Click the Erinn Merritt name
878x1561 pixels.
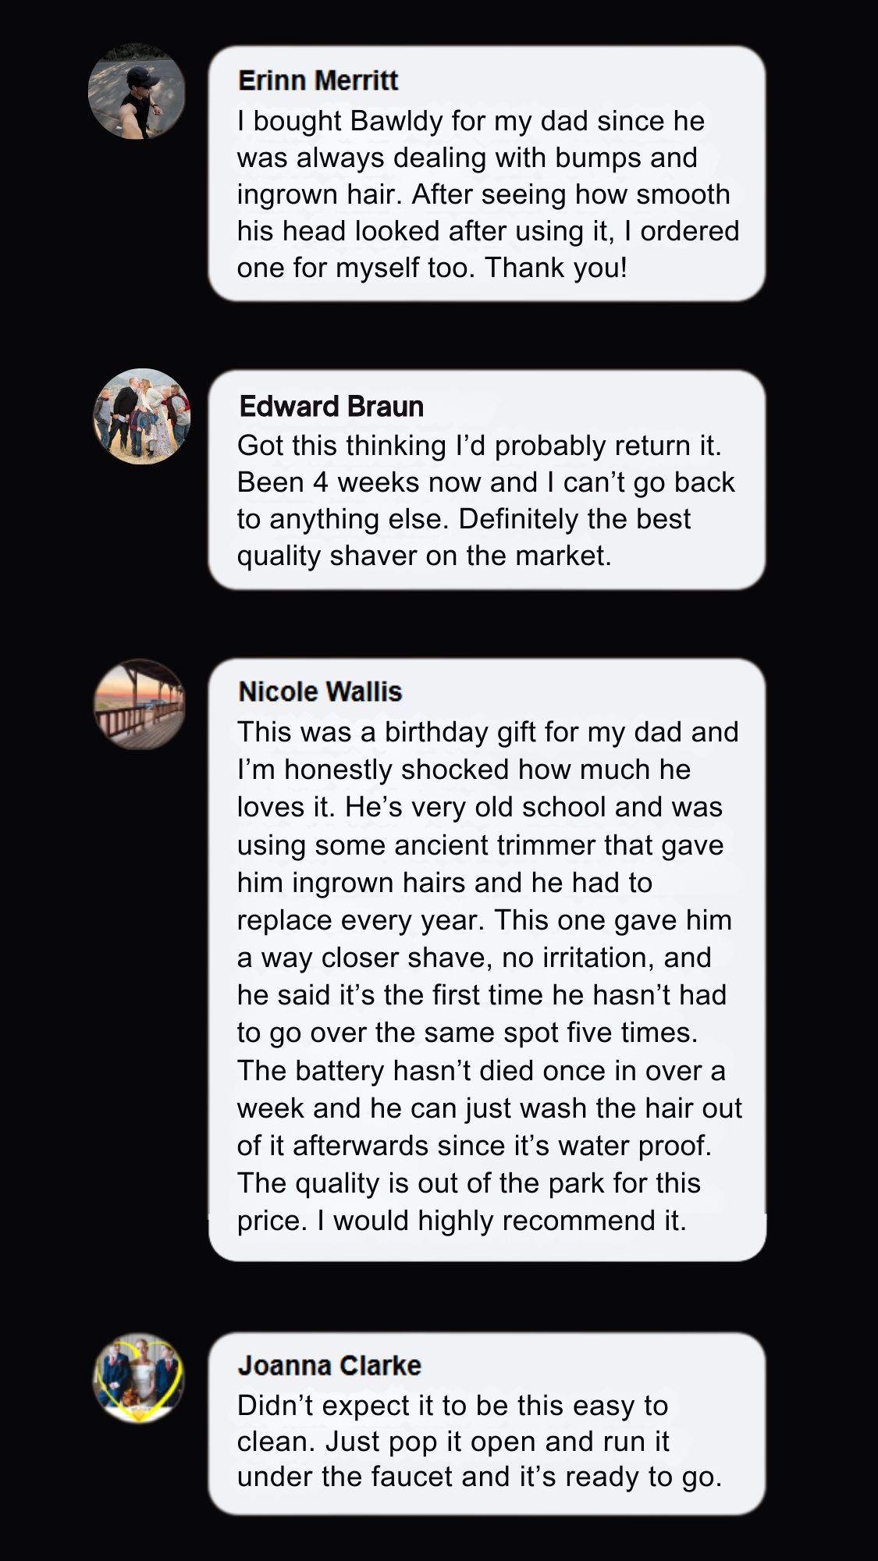click(318, 80)
